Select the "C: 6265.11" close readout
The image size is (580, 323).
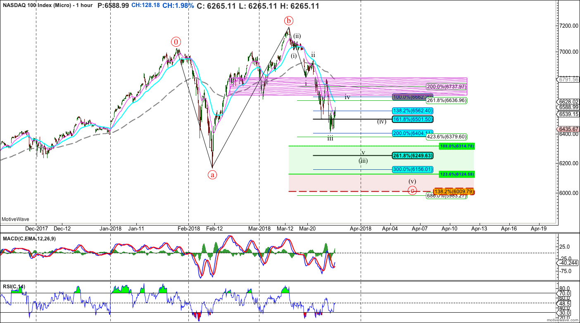point(216,6)
